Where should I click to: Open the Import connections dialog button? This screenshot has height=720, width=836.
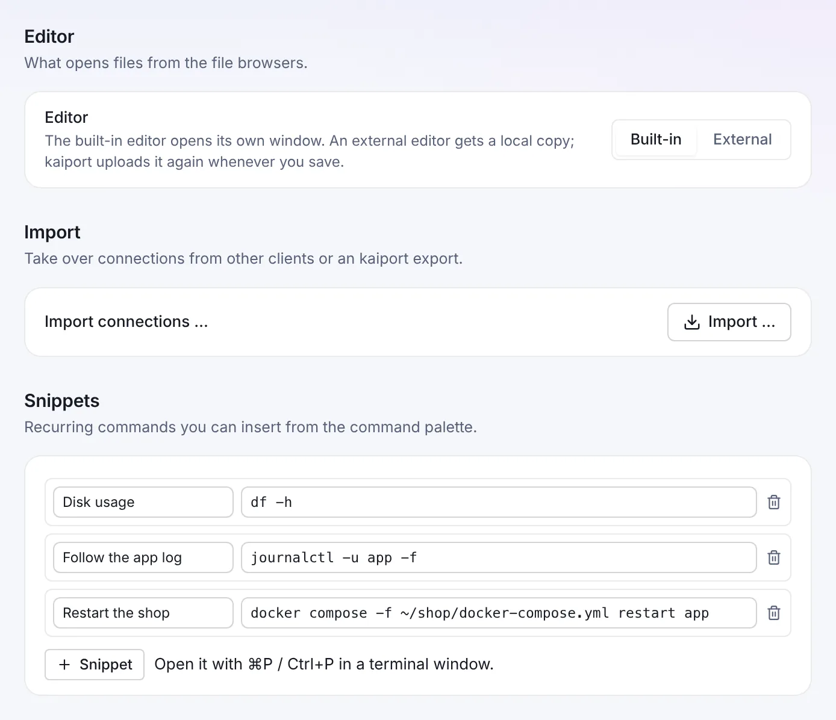(x=729, y=322)
